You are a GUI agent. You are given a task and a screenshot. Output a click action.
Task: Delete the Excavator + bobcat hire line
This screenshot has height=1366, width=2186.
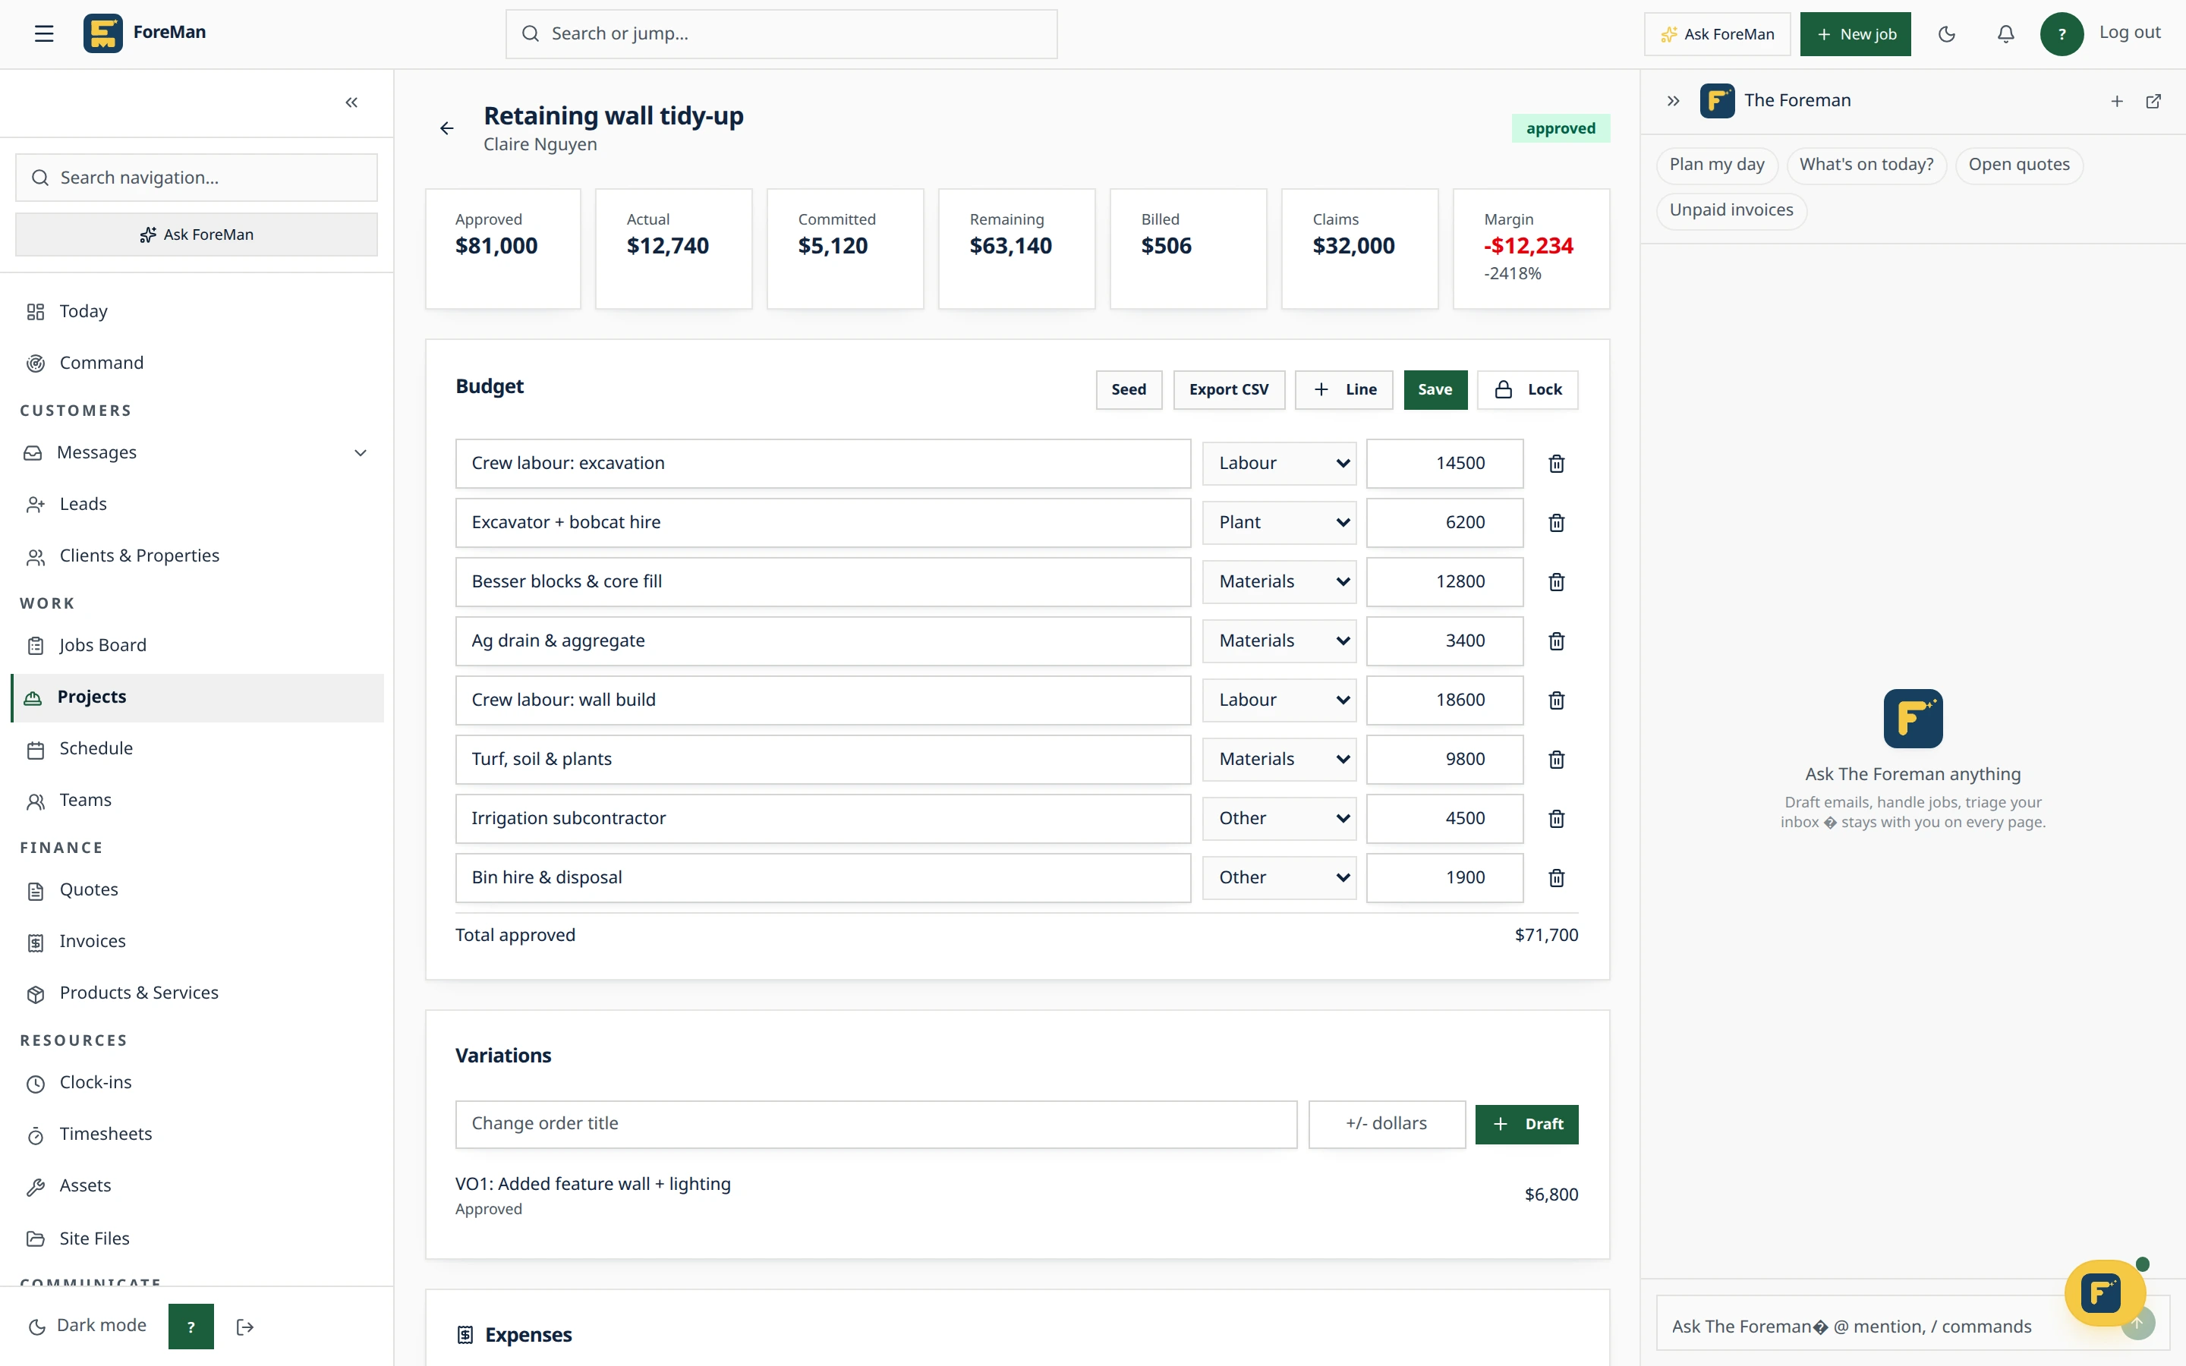click(1557, 523)
